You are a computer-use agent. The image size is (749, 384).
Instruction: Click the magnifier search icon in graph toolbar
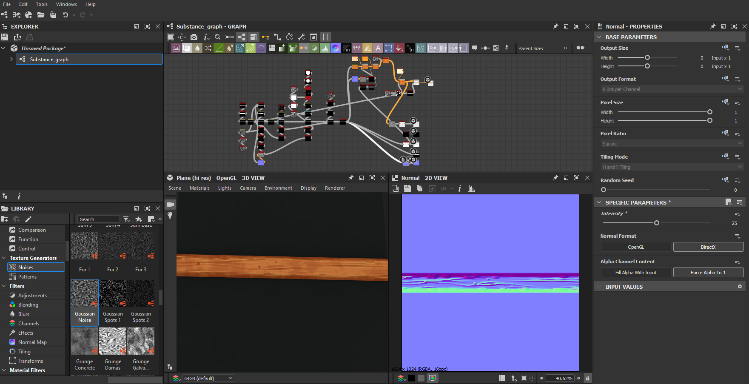[x=217, y=37]
